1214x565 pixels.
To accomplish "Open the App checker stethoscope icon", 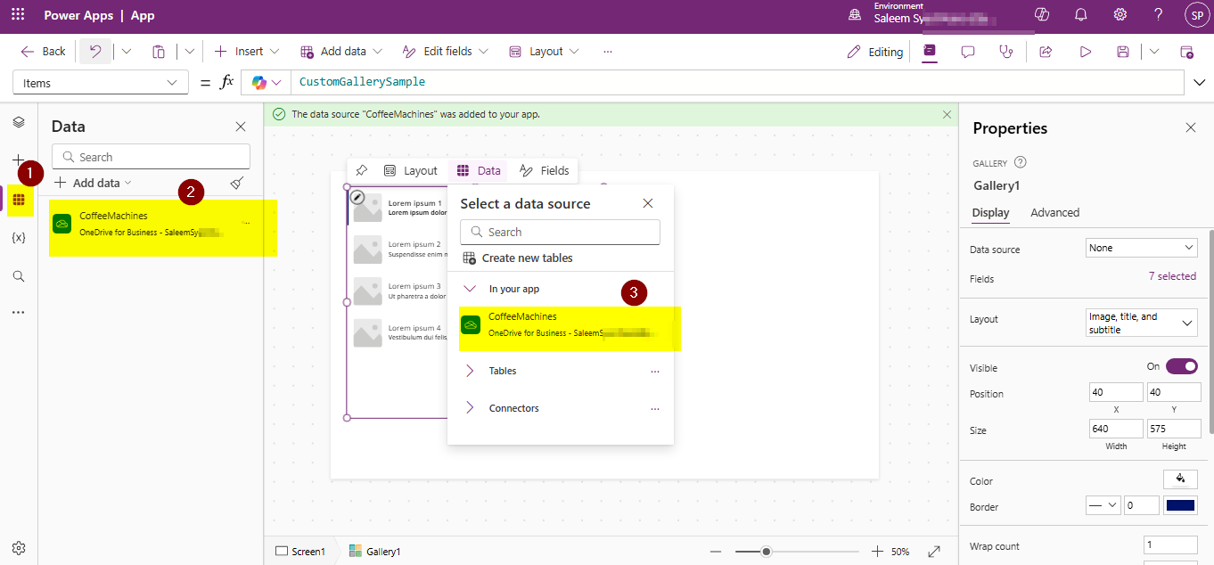I will tap(1006, 52).
